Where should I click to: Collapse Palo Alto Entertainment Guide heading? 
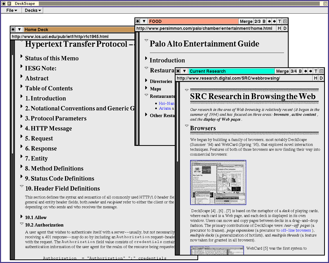pyautogui.click(x=146, y=40)
